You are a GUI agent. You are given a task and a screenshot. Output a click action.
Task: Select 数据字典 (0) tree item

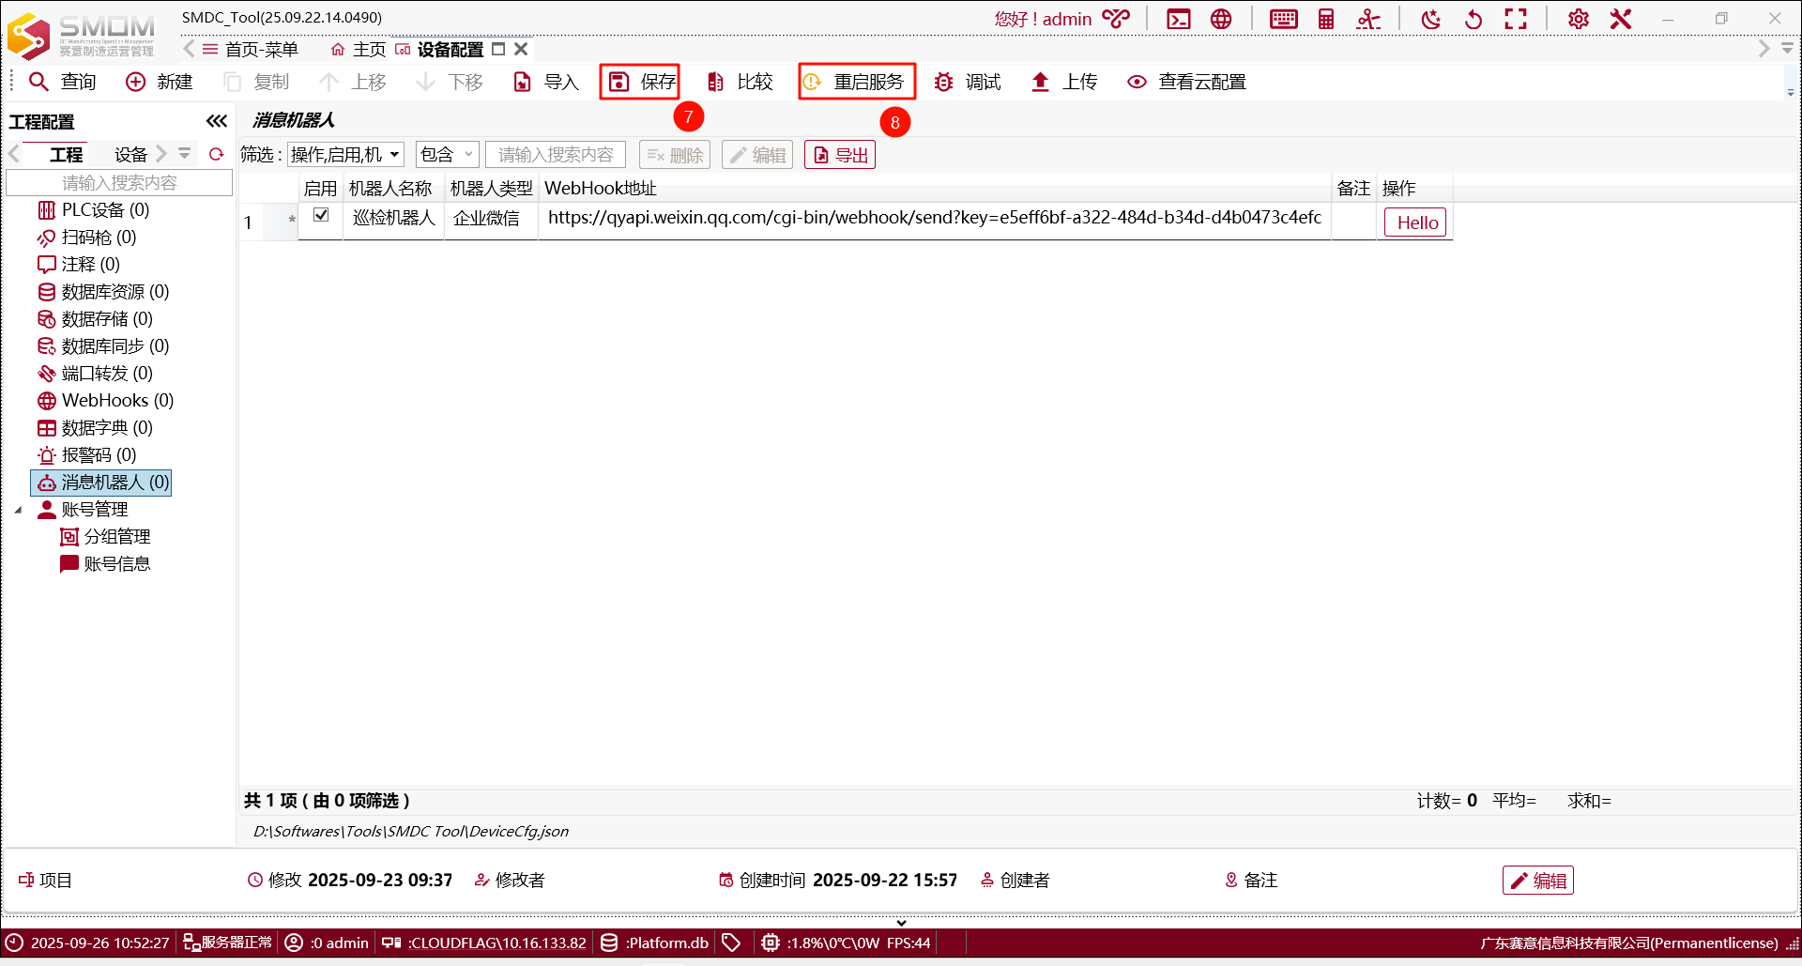click(95, 428)
